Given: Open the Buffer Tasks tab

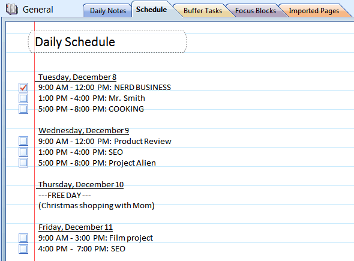Looking at the screenshot, I should coord(203,11).
